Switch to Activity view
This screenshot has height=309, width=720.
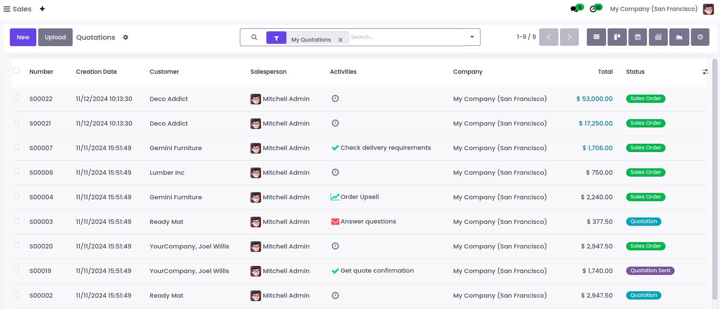700,37
